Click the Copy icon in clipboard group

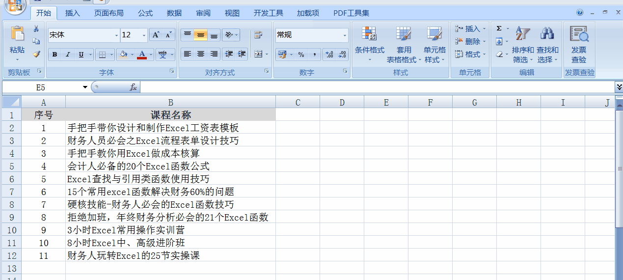(x=36, y=41)
